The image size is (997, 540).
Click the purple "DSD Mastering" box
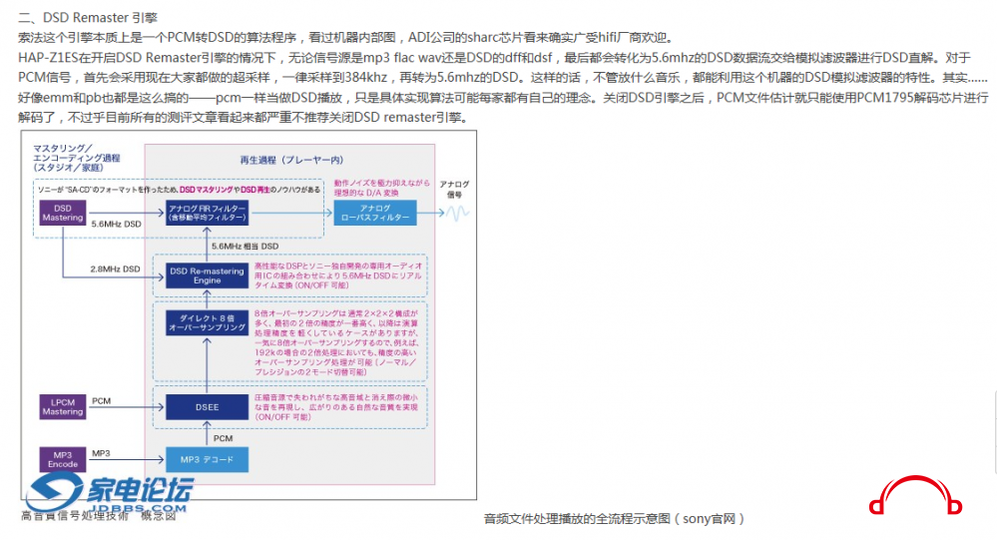coord(62,213)
